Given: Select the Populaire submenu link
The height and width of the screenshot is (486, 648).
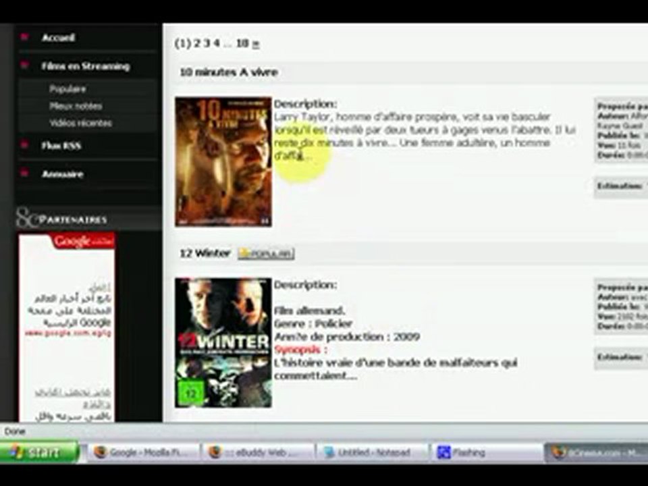Looking at the screenshot, I should click(x=67, y=89).
